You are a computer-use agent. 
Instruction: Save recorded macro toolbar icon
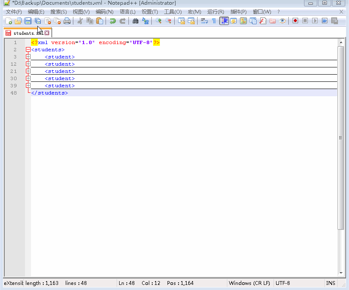pos(335,21)
